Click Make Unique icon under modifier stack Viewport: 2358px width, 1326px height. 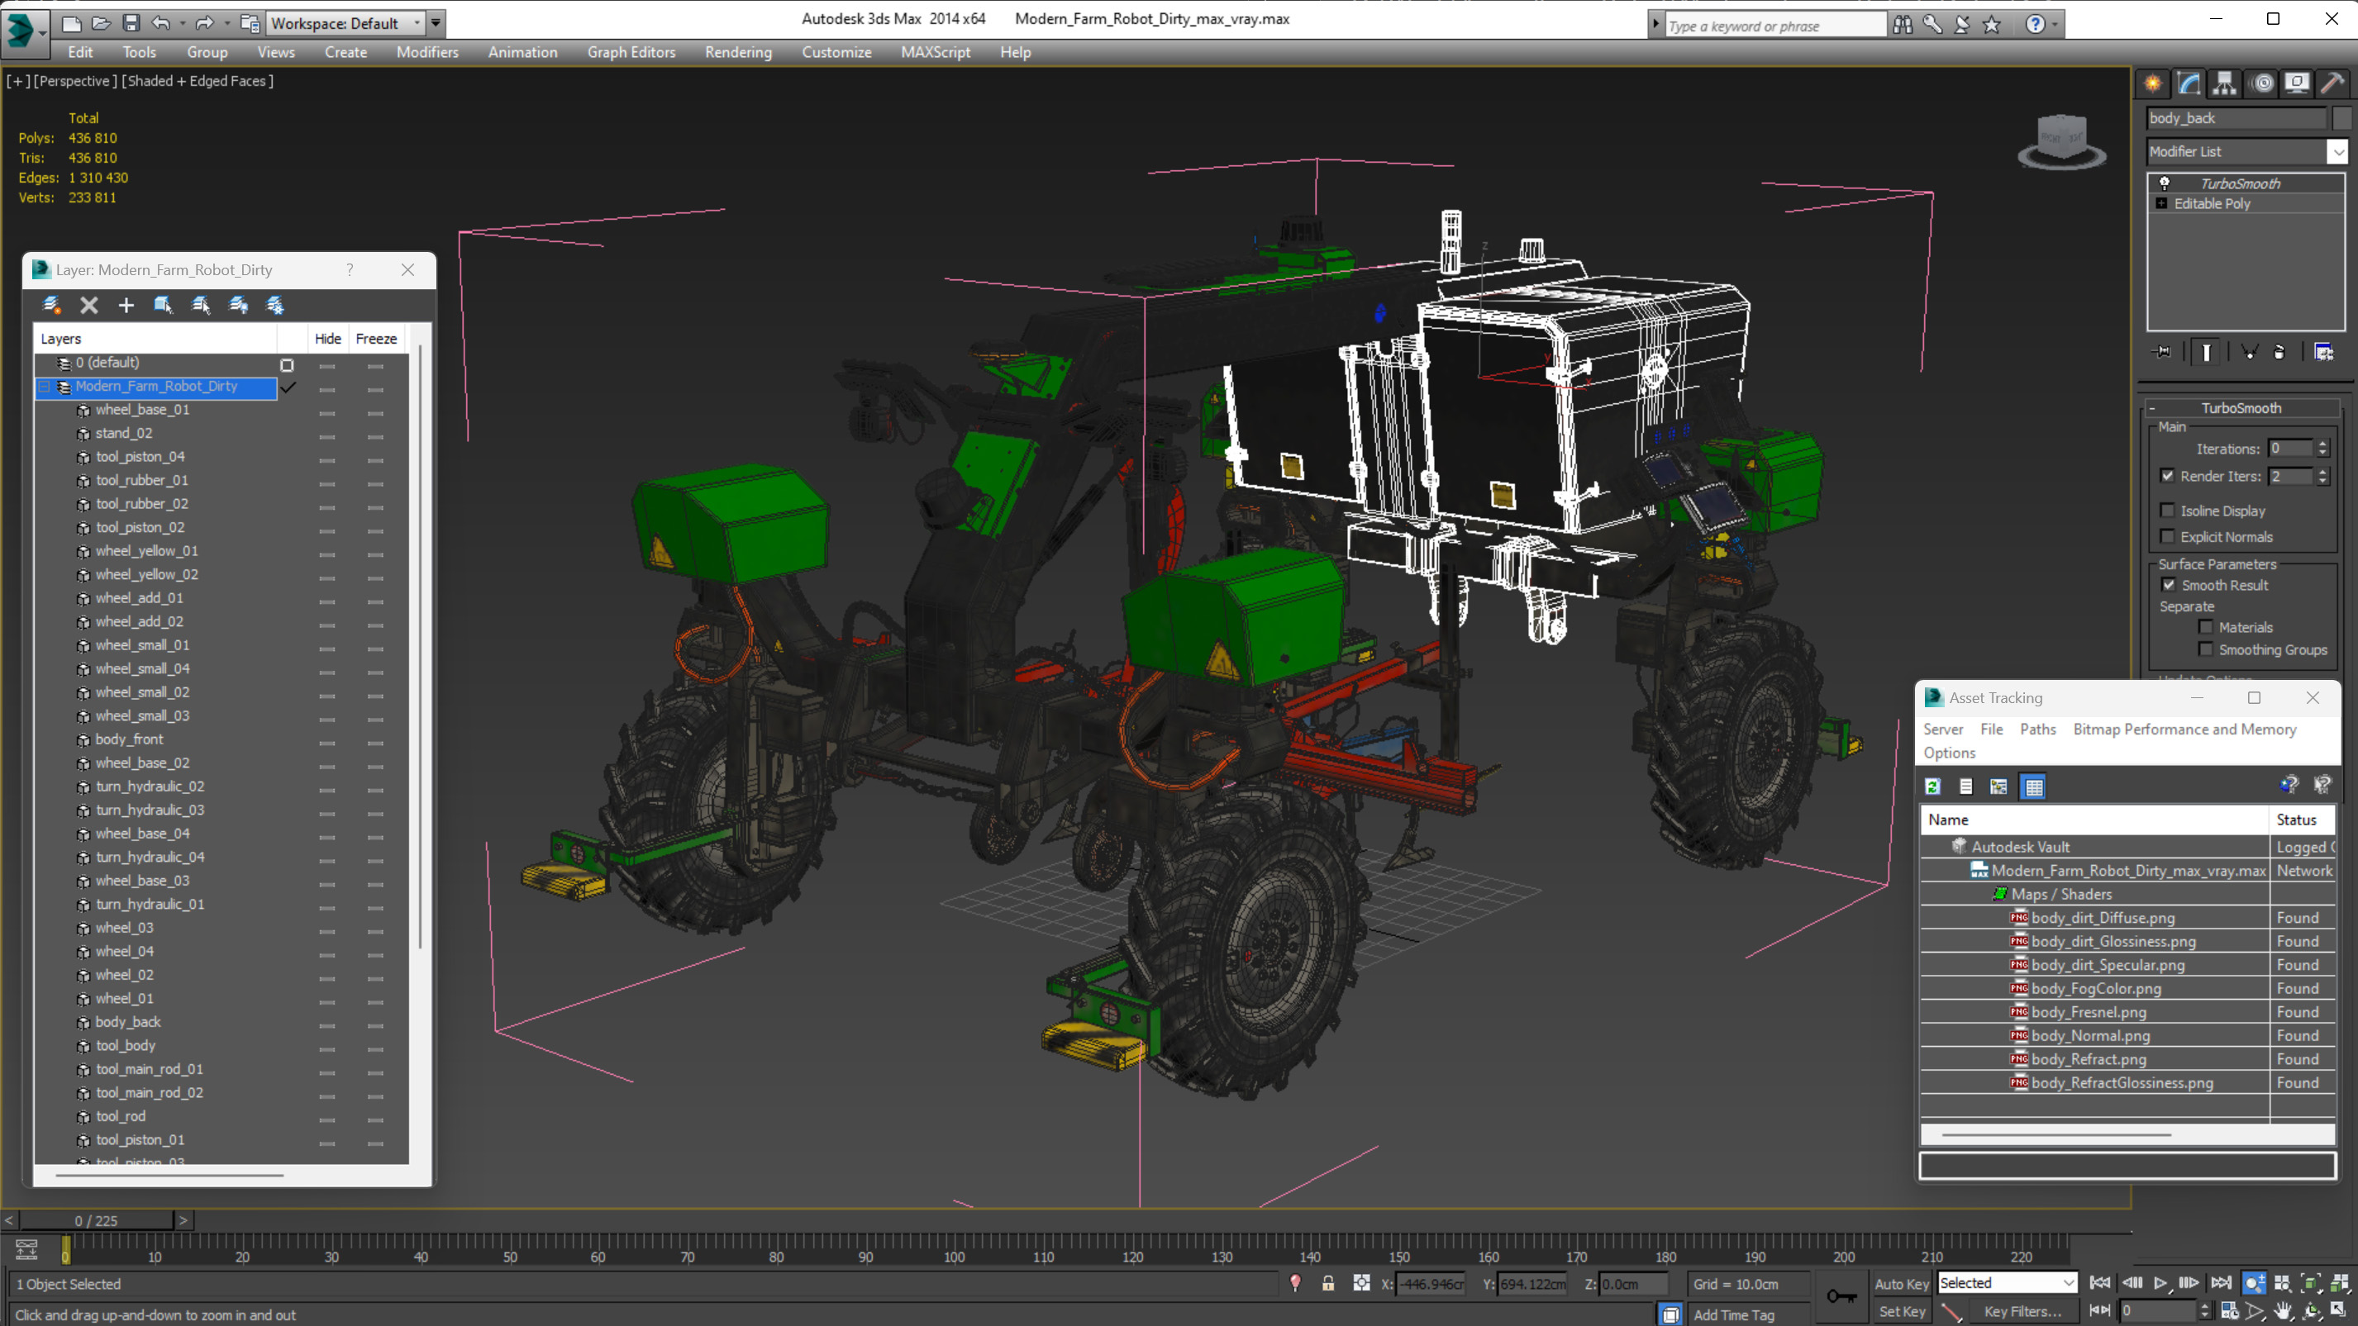pos(2249,352)
